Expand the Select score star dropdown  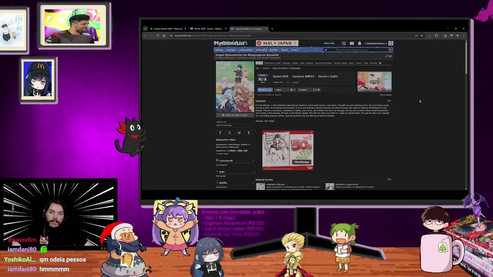coord(285,90)
